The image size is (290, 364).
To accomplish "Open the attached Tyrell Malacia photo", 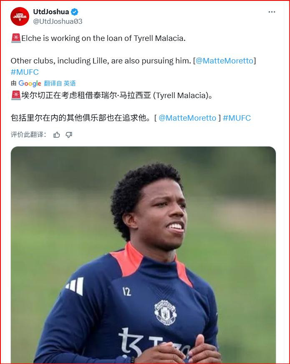I will click(x=143, y=255).
